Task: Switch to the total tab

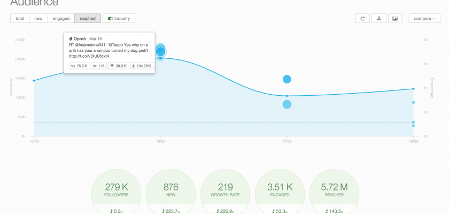Action: tap(20, 19)
